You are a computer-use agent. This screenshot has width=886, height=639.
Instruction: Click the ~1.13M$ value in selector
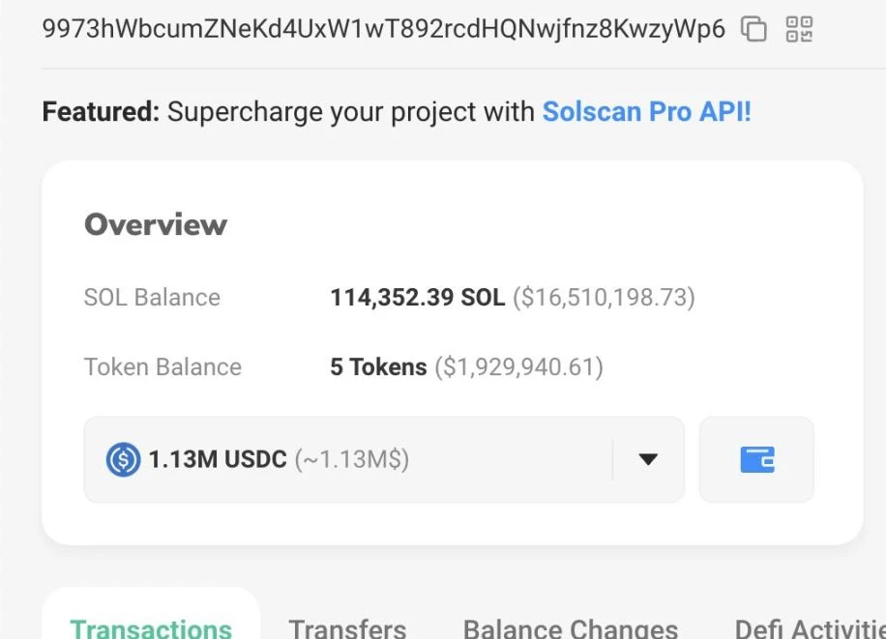pyautogui.click(x=352, y=459)
